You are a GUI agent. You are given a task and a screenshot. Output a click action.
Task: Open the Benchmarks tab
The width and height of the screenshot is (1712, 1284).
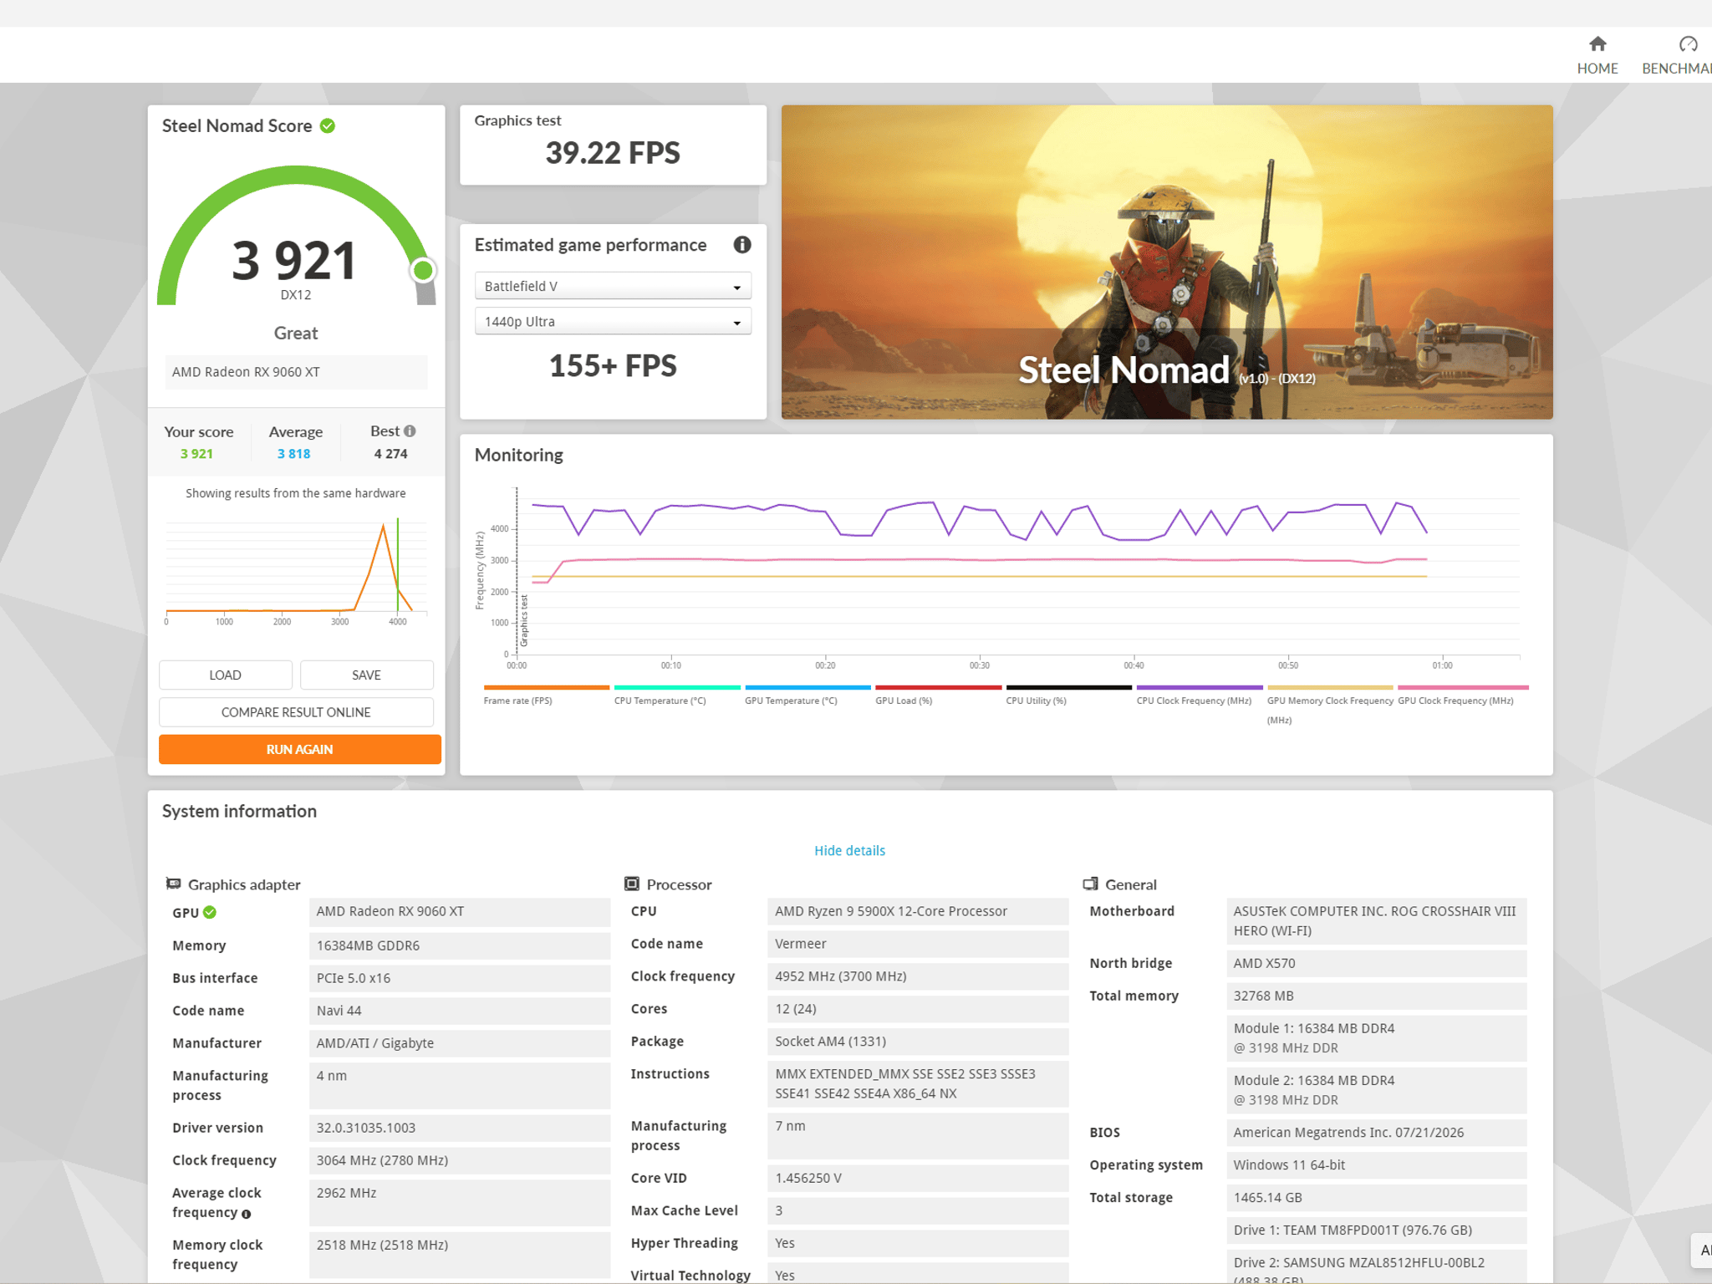(x=1676, y=55)
